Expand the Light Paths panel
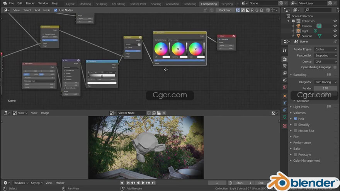Image resolution: width=340 pixels, height=191 pixels. [x=301, y=107]
